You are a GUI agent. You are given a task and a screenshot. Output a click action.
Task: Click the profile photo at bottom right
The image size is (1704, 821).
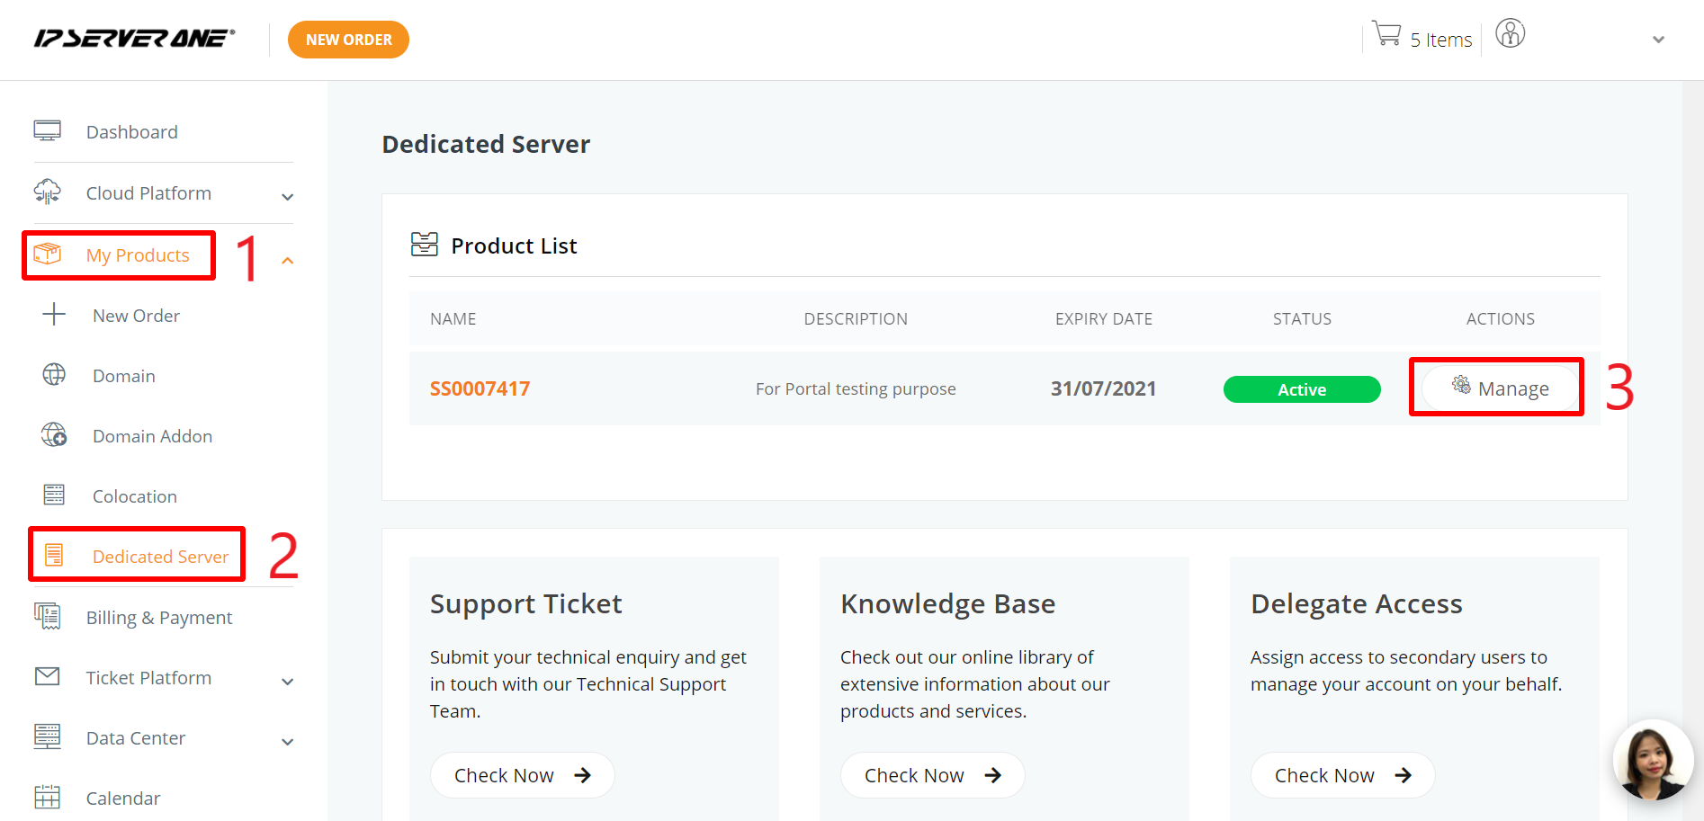point(1654,761)
